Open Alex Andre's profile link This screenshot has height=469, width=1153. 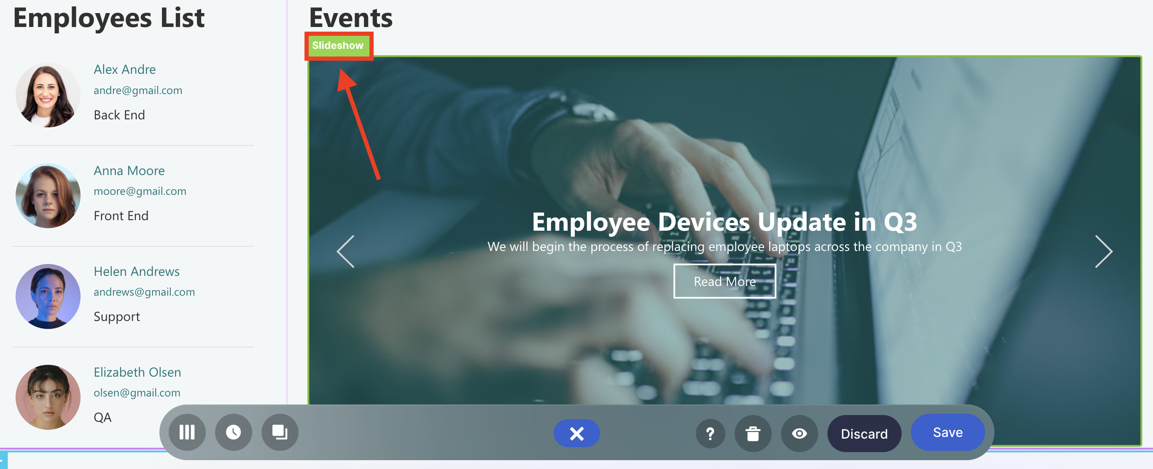click(x=124, y=69)
